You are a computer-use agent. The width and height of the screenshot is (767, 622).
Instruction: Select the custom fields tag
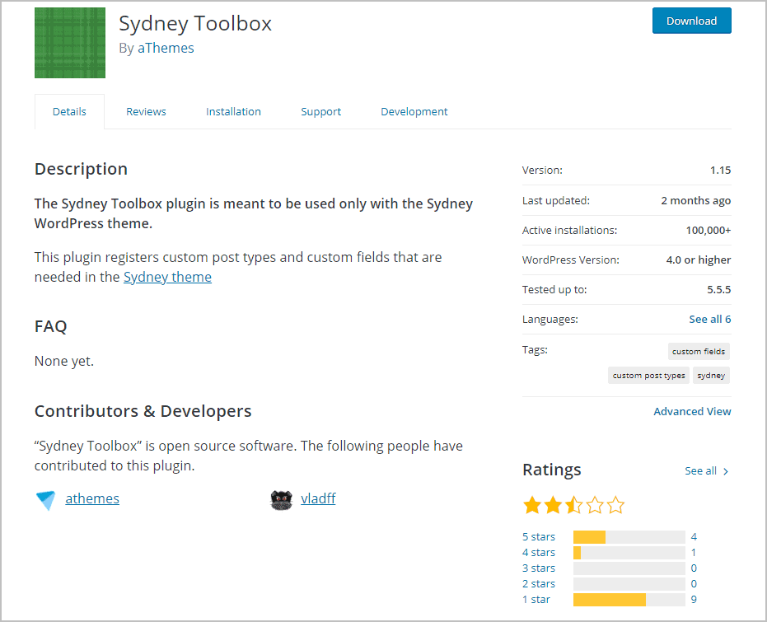tap(699, 351)
